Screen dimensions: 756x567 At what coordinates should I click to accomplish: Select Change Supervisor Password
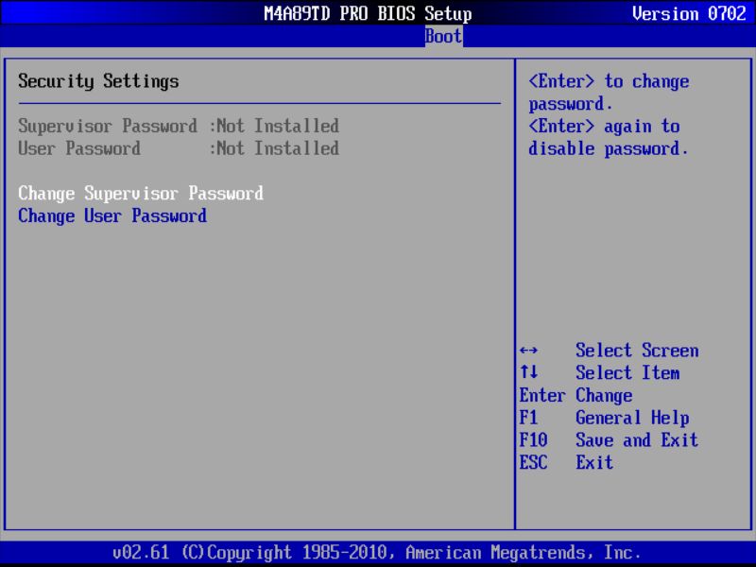click(140, 193)
